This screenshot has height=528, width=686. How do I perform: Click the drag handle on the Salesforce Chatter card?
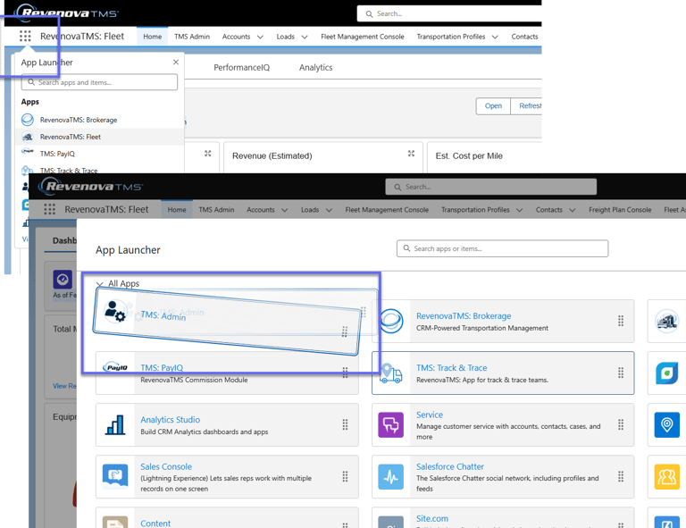coord(621,476)
